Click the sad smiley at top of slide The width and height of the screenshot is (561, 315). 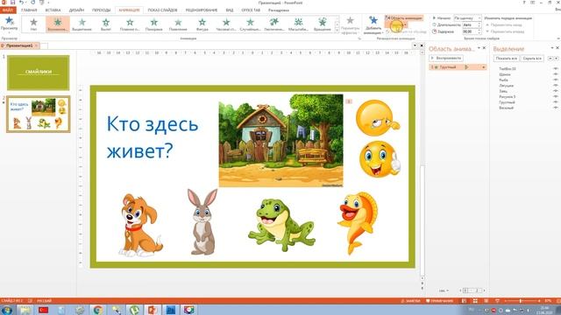click(378, 118)
